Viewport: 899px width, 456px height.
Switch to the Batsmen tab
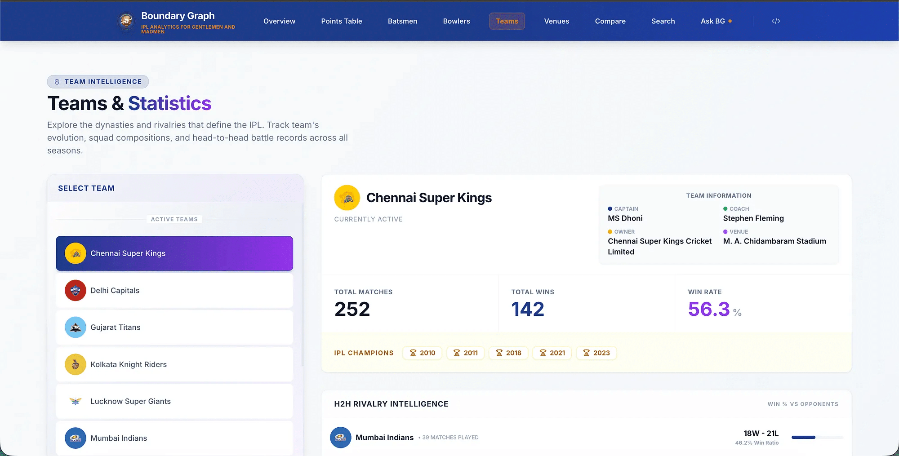pos(402,21)
